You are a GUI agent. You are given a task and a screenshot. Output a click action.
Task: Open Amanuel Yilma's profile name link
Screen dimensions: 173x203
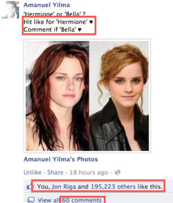47,5
